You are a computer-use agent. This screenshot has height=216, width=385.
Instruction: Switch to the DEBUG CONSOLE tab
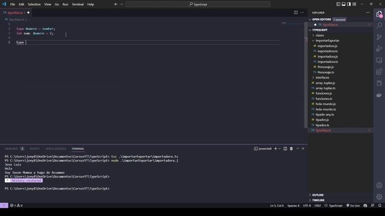(x=55, y=149)
